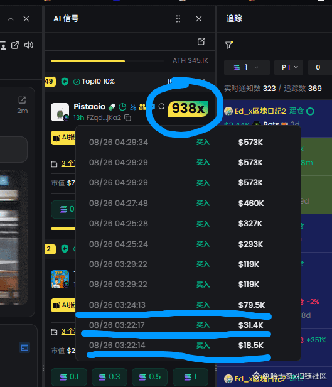
Task: Click the input field showing 0
Action: (320, 67)
